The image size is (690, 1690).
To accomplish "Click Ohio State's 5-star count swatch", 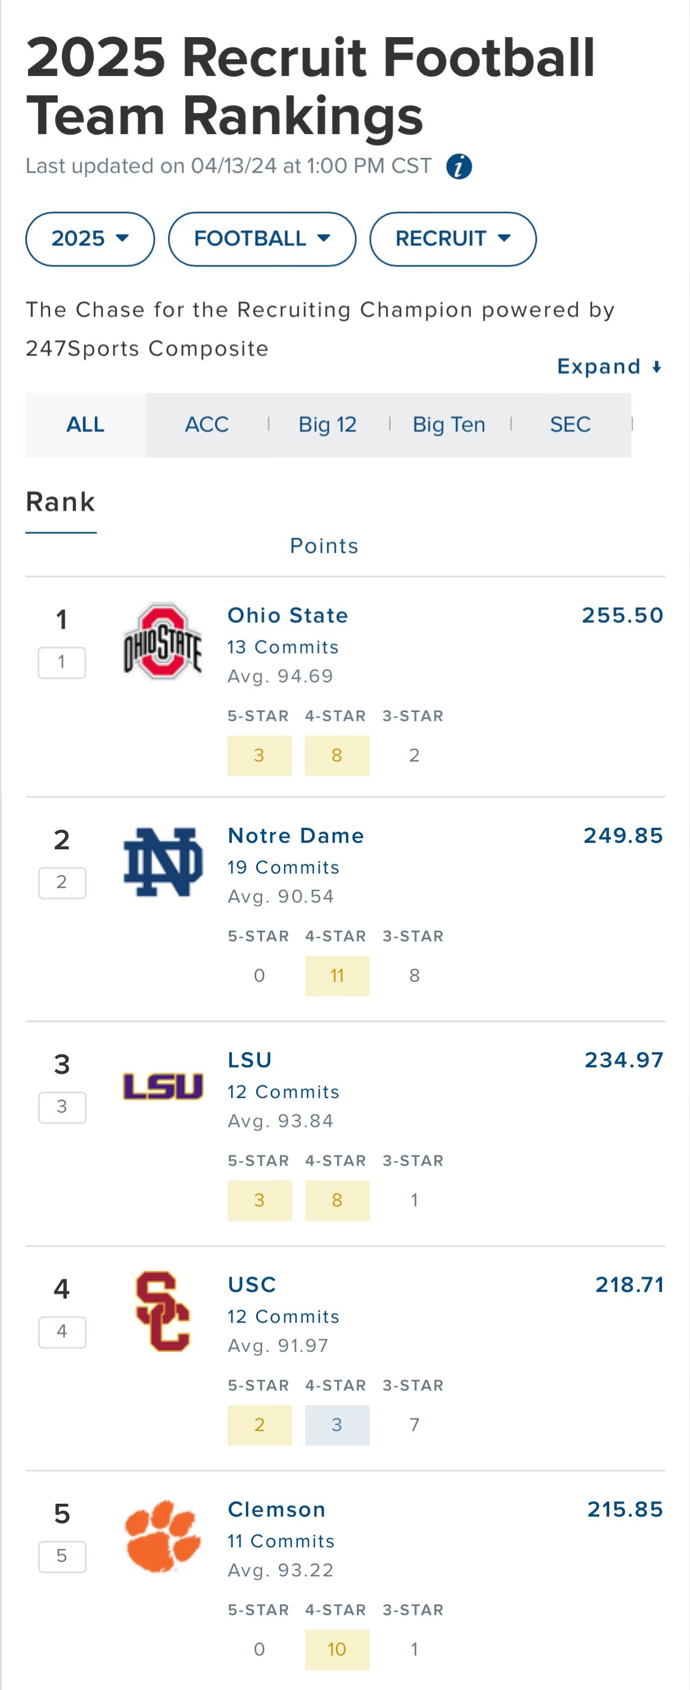I will click(259, 755).
